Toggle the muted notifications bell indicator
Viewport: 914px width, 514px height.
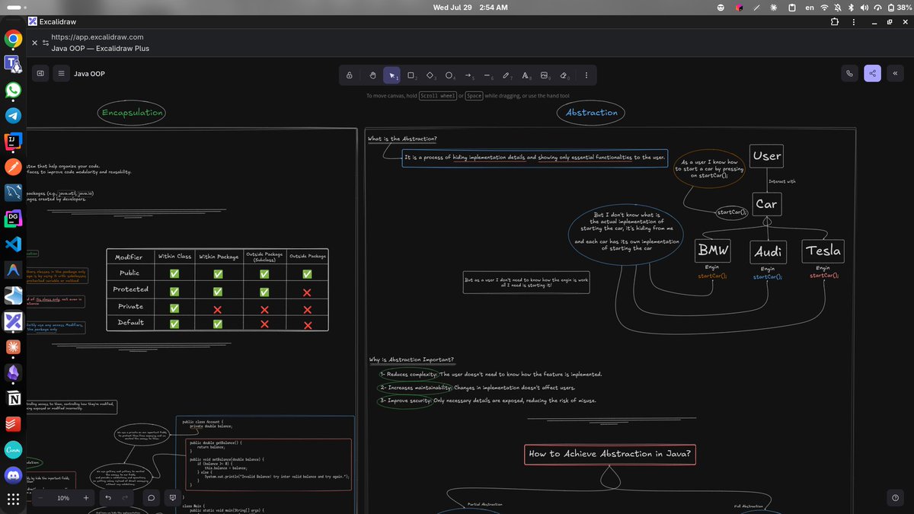pos(837,8)
